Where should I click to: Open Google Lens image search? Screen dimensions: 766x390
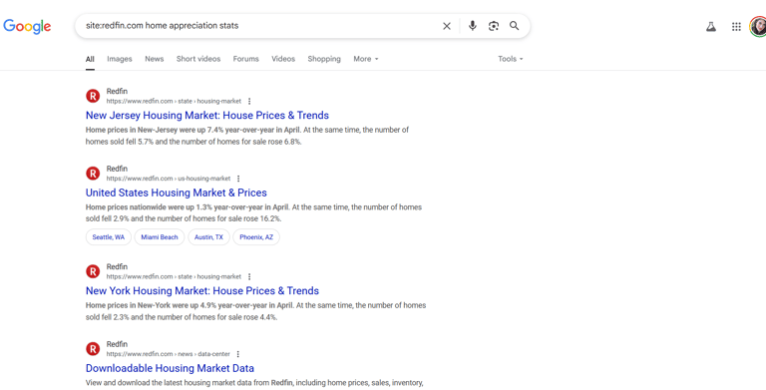pos(494,26)
